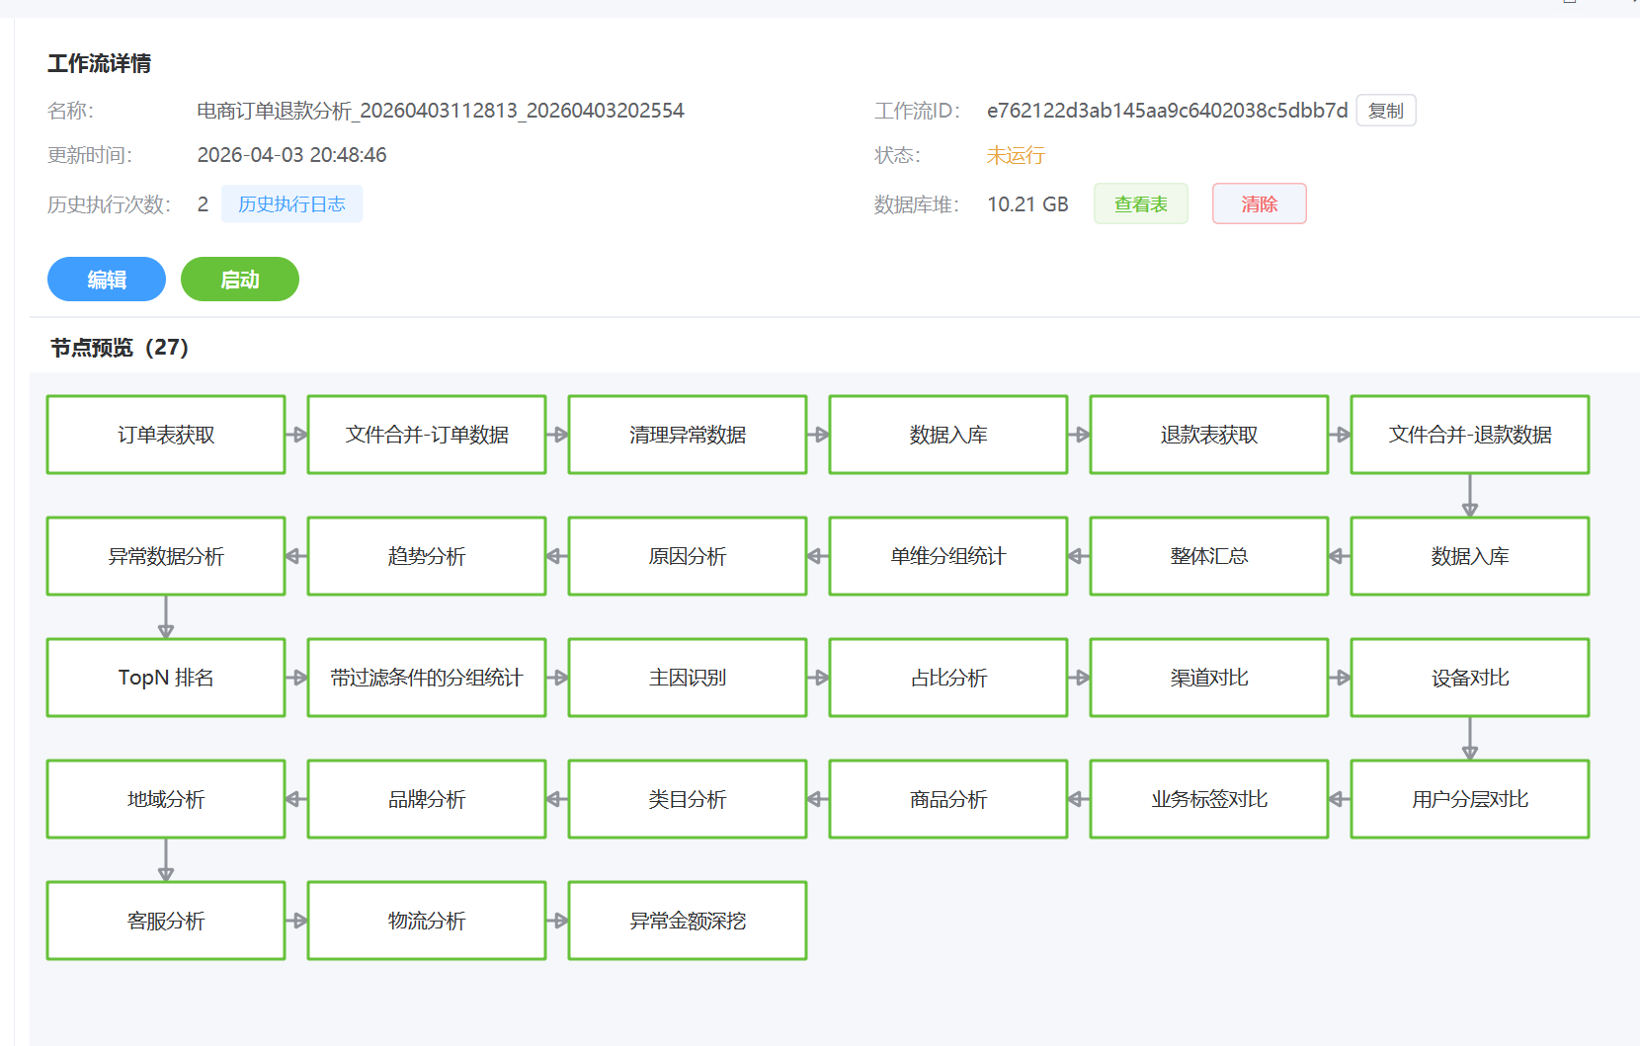Screen dimensions: 1640x1046
Task: Select the 物流分析 node
Action: 427,921
